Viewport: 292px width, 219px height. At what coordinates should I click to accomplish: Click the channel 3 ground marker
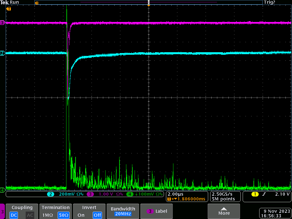point(3,23)
